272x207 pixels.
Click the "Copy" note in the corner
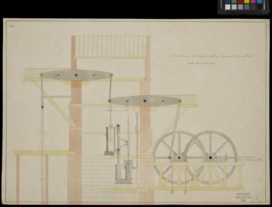(12, 26)
